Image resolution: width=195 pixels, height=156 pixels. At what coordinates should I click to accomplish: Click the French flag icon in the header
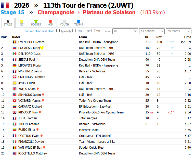coord(5,5)
